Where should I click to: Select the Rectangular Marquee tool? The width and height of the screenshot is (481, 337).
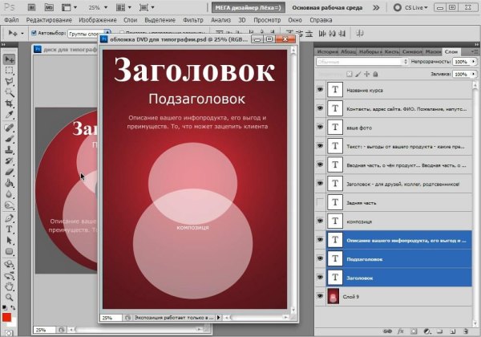(x=9, y=71)
